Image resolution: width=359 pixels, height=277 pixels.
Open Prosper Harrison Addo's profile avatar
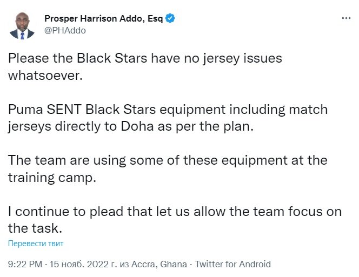pos(22,25)
